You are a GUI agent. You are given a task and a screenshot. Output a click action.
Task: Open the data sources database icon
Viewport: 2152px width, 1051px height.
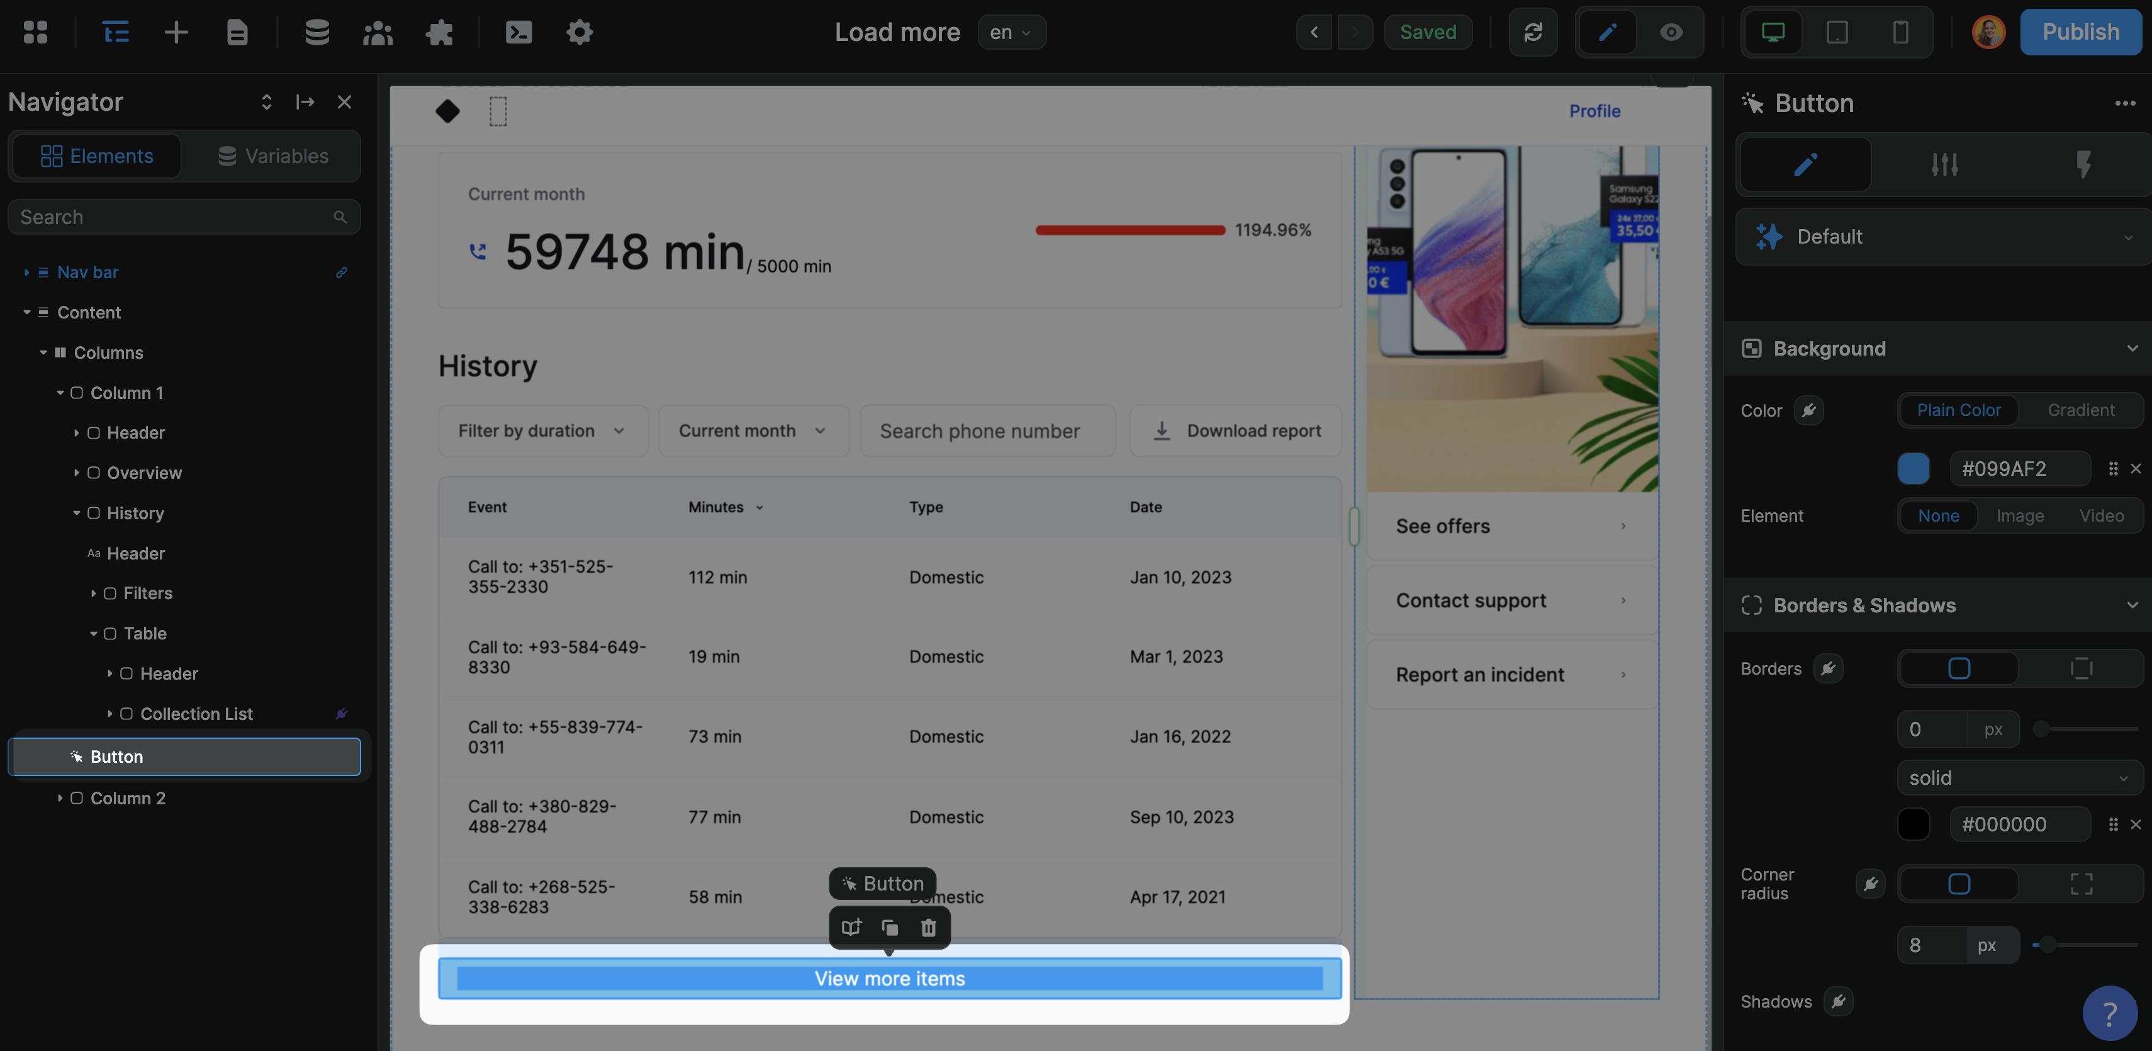pyautogui.click(x=317, y=31)
